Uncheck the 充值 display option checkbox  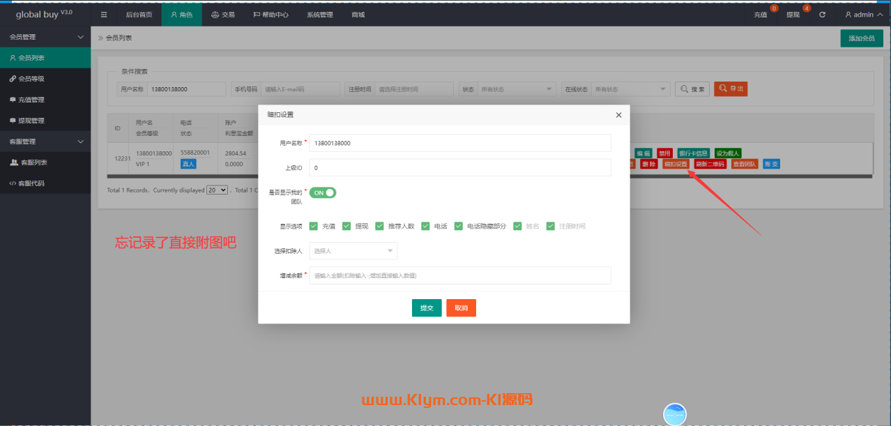[x=314, y=226]
